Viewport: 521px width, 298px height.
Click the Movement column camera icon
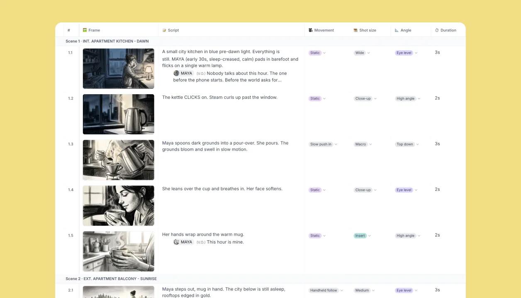pyautogui.click(x=311, y=30)
